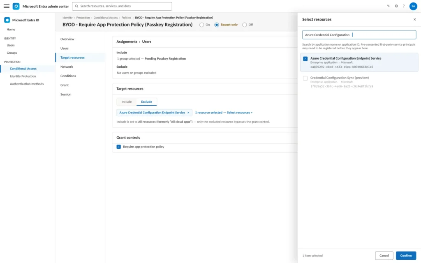This screenshot has height=263, width=421.
Task: Open the feedback pen icon
Action: pyautogui.click(x=388, y=6)
